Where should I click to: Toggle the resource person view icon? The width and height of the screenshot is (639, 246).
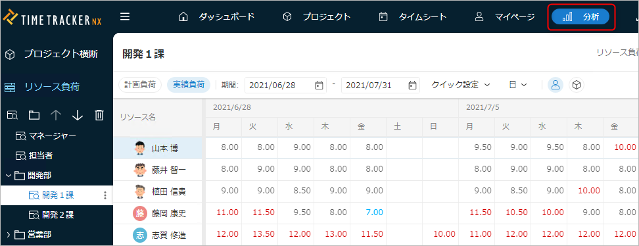point(555,85)
